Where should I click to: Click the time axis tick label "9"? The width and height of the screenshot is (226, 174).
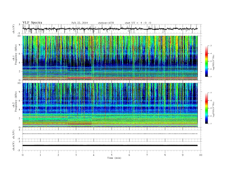point(183,155)
